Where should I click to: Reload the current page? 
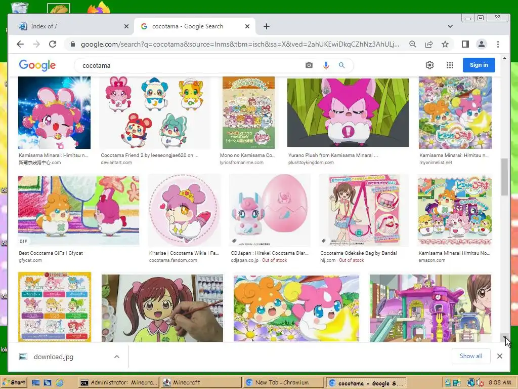53,44
